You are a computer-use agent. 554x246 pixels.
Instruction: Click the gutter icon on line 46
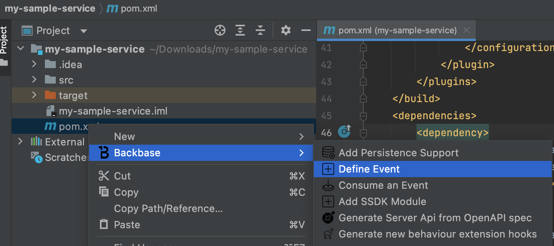[344, 132]
